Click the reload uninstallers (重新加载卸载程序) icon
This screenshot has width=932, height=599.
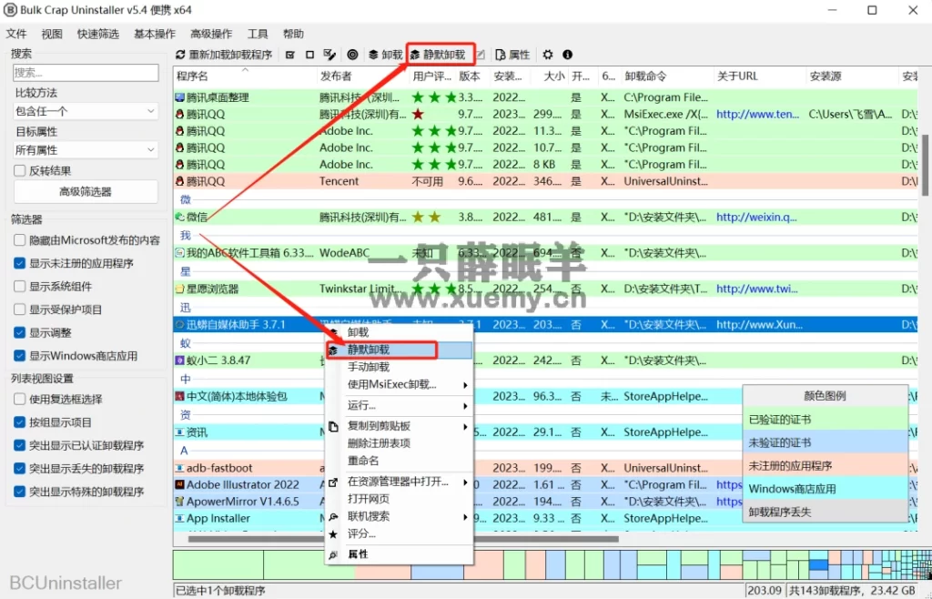180,55
